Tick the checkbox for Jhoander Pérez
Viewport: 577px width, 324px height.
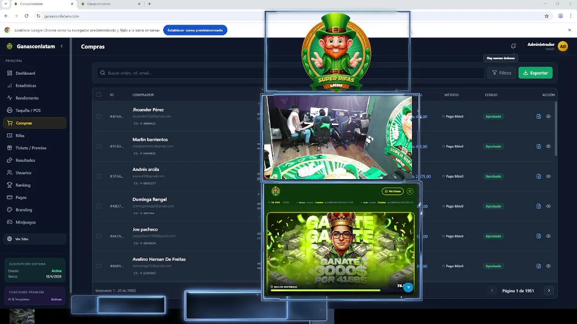(x=99, y=116)
